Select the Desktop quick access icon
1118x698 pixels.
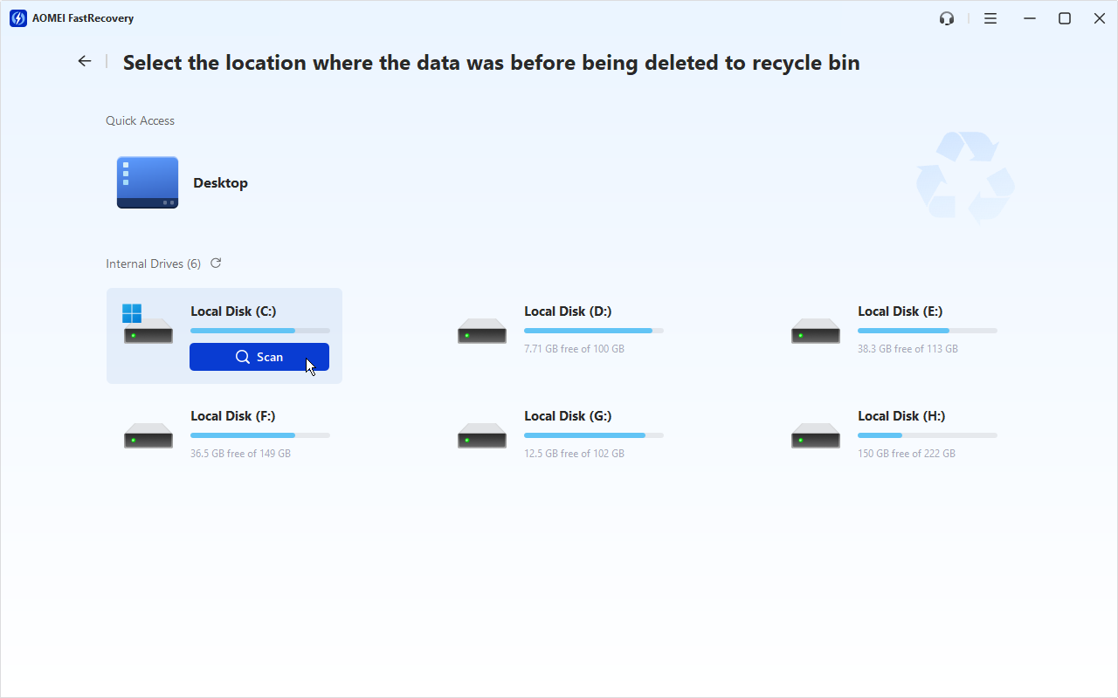pos(148,182)
